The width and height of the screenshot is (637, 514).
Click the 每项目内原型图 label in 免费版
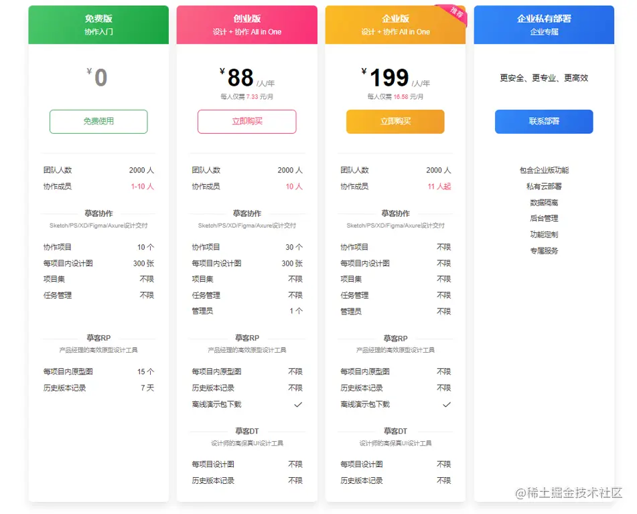[68, 371]
